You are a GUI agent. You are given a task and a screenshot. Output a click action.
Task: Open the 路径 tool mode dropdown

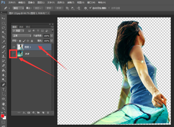pyautogui.click(x=18, y=8)
